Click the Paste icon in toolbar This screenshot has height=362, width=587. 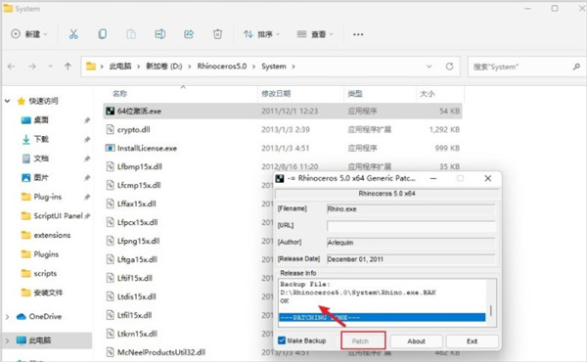pos(131,34)
